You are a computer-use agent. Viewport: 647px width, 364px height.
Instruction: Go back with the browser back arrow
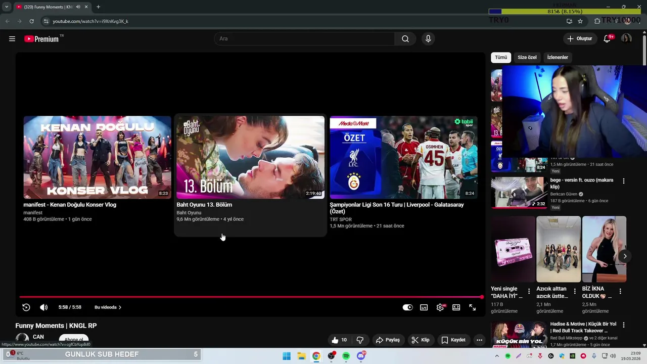coord(7,21)
